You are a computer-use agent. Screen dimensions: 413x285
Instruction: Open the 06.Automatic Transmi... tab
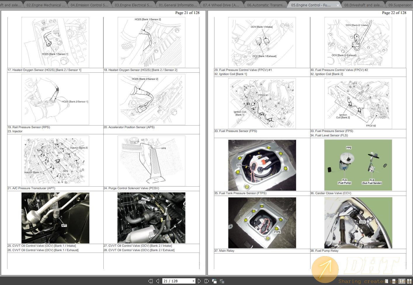pos(266,5)
